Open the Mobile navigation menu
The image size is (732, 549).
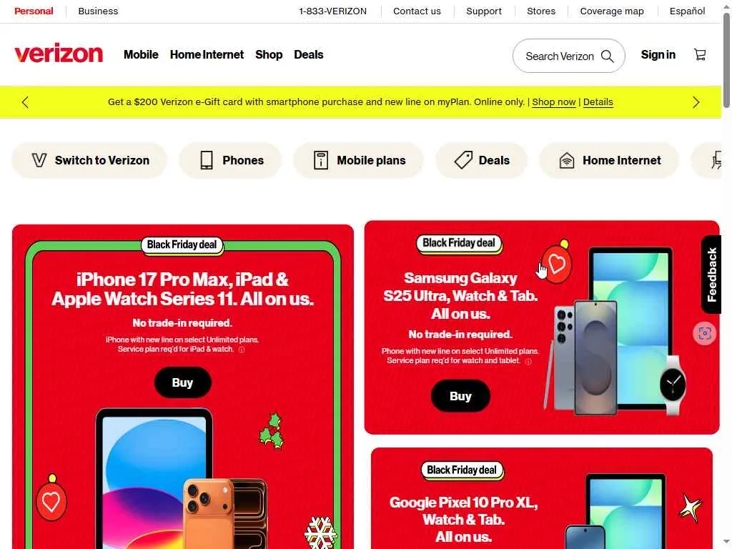coord(141,54)
